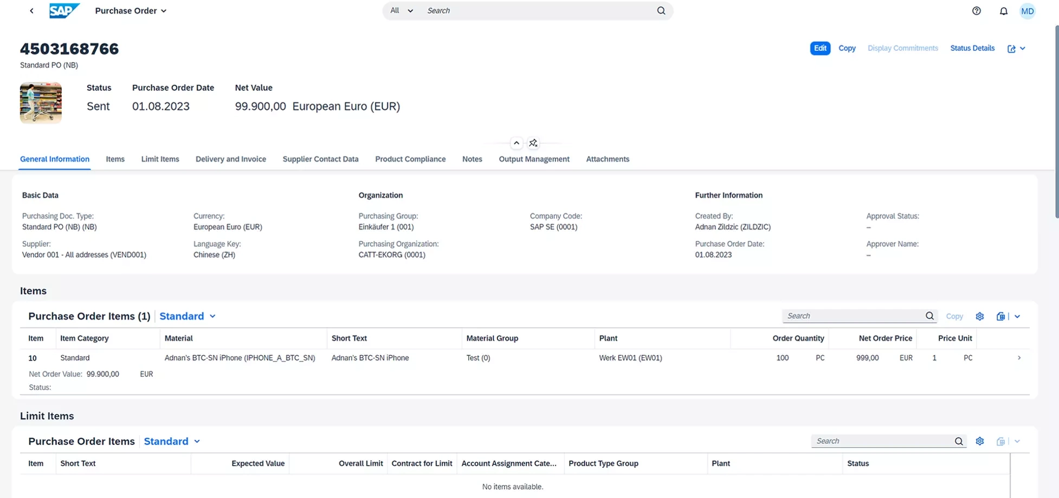Open the All search scope dropdown
The width and height of the screenshot is (1059, 498).
point(401,10)
